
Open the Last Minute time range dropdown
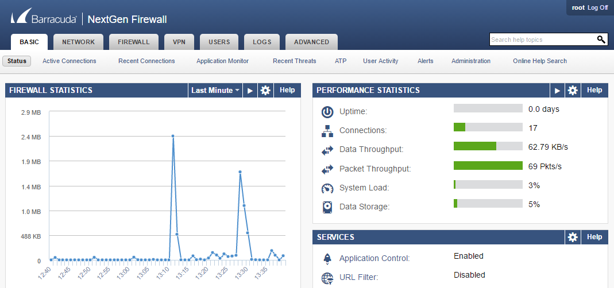[x=215, y=91]
